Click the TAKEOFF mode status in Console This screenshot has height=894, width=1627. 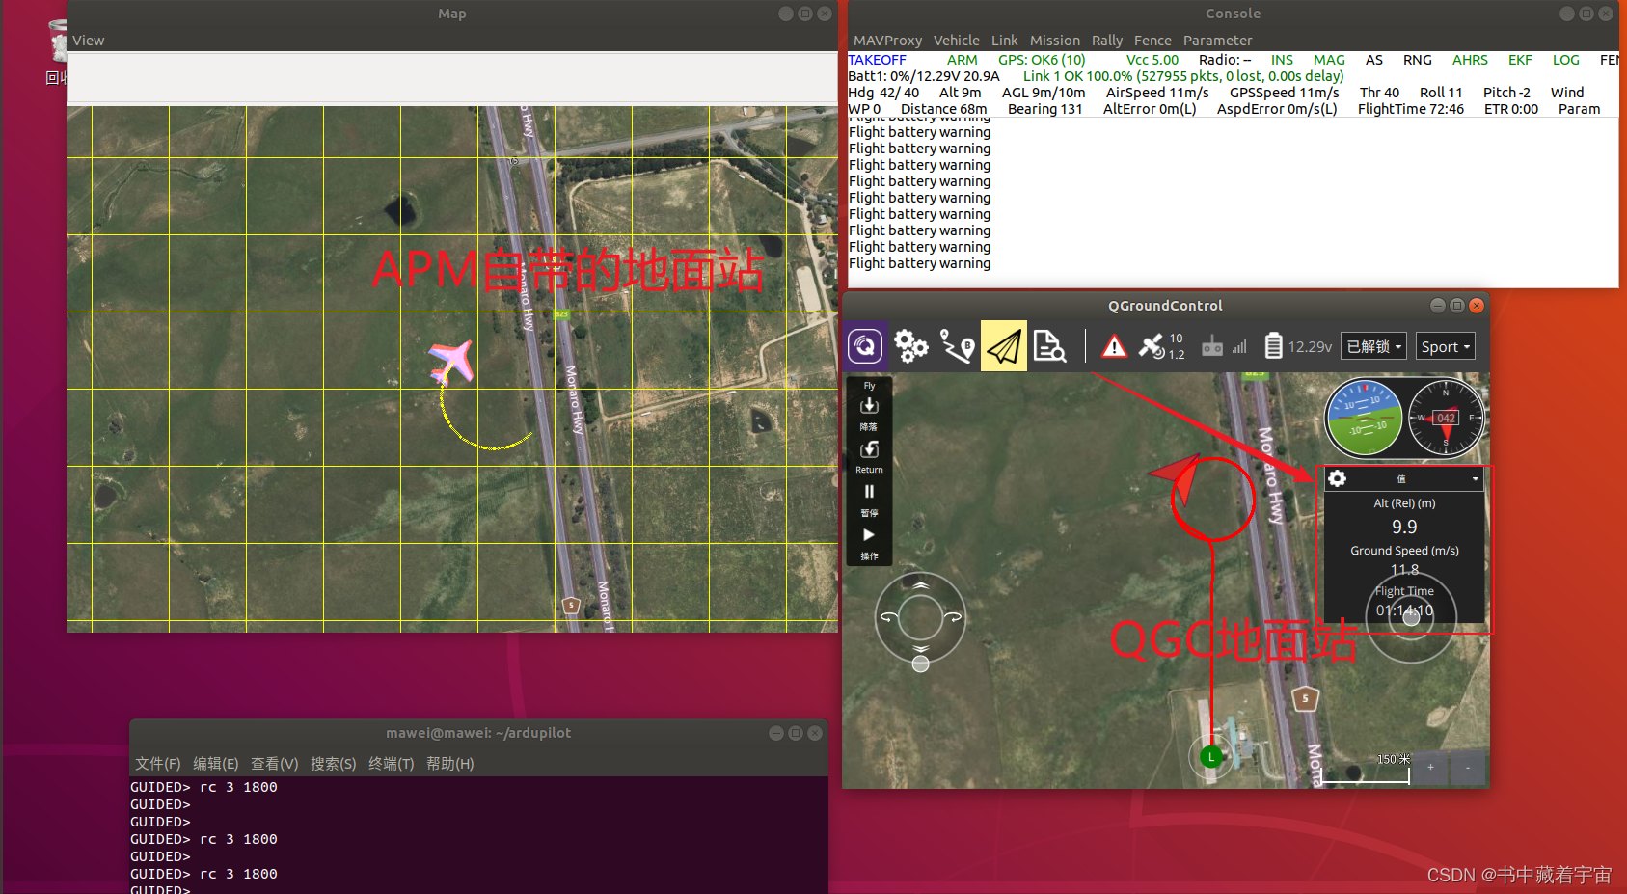click(877, 60)
